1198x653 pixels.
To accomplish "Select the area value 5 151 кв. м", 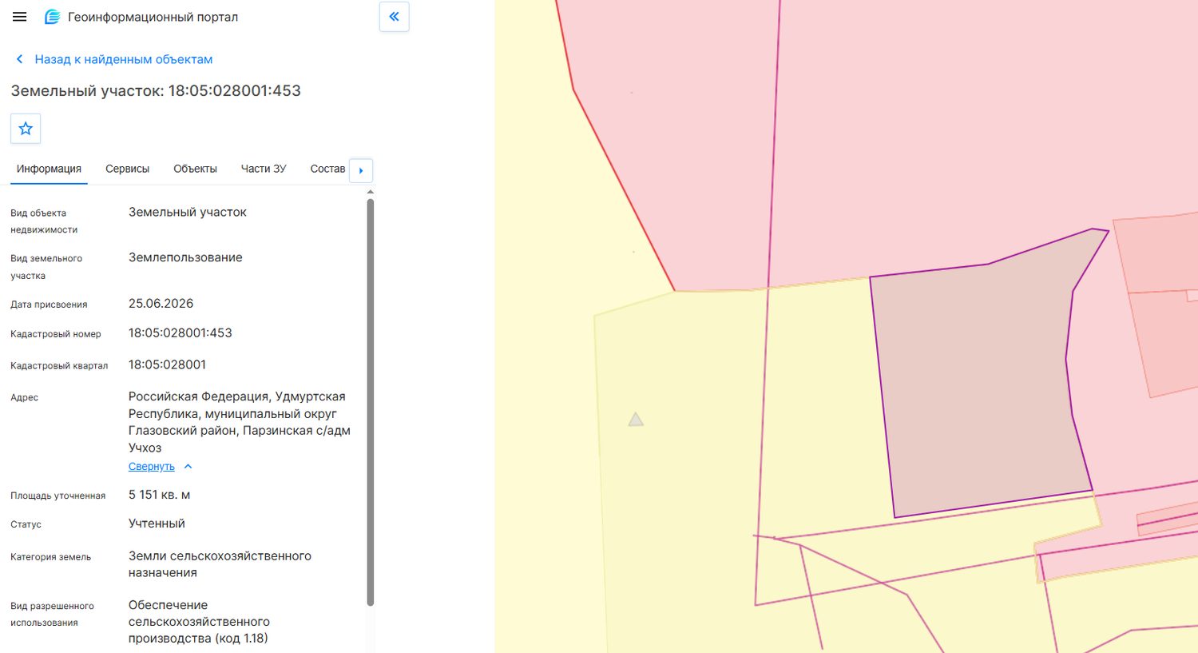I will coord(160,495).
